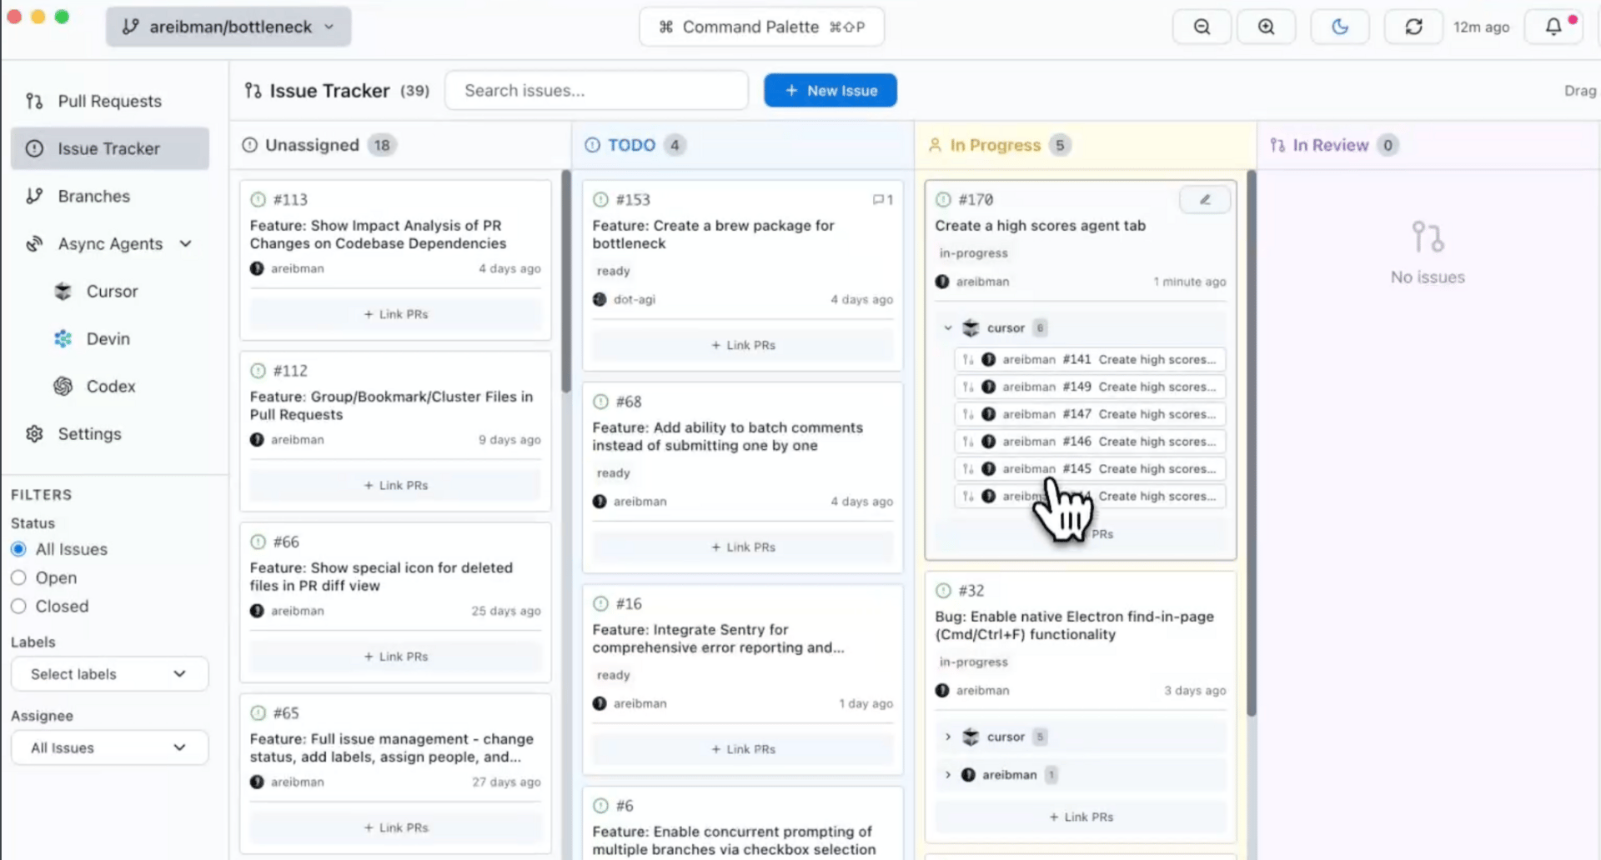
Task: Click the open-issue status icon on #68
Action: pyautogui.click(x=600, y=402)
